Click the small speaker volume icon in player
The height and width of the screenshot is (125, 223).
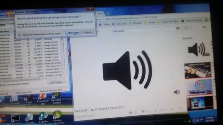(x=177, y=92)
